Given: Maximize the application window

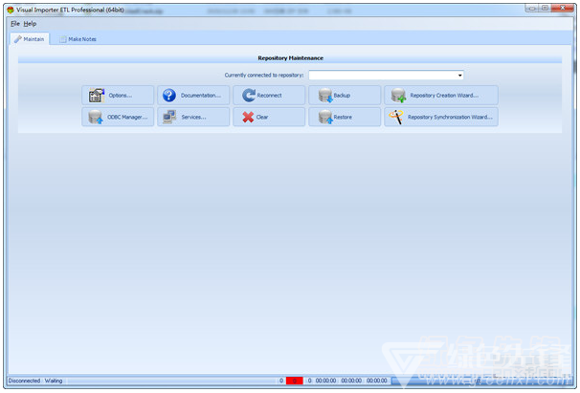Looking at the screenshot, I should coord(545,8).
